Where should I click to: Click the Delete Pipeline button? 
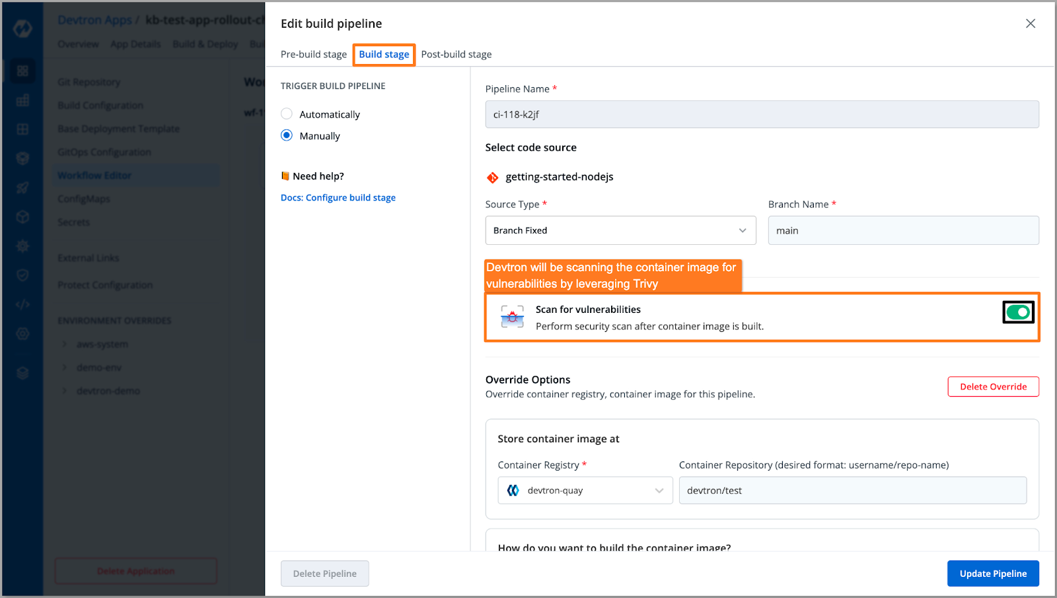coord(325,574)
